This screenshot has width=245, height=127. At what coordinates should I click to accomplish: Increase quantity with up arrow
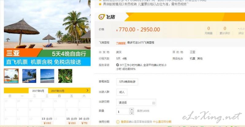(132, 109)
